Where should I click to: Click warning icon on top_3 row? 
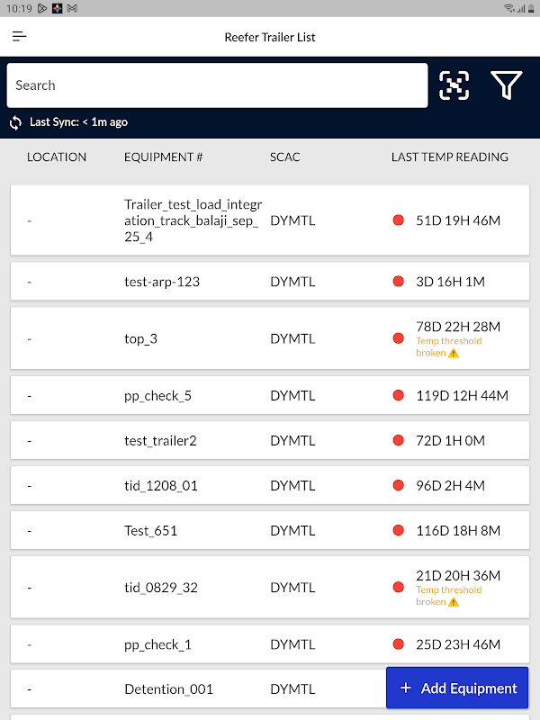click(x=454, y=354)
